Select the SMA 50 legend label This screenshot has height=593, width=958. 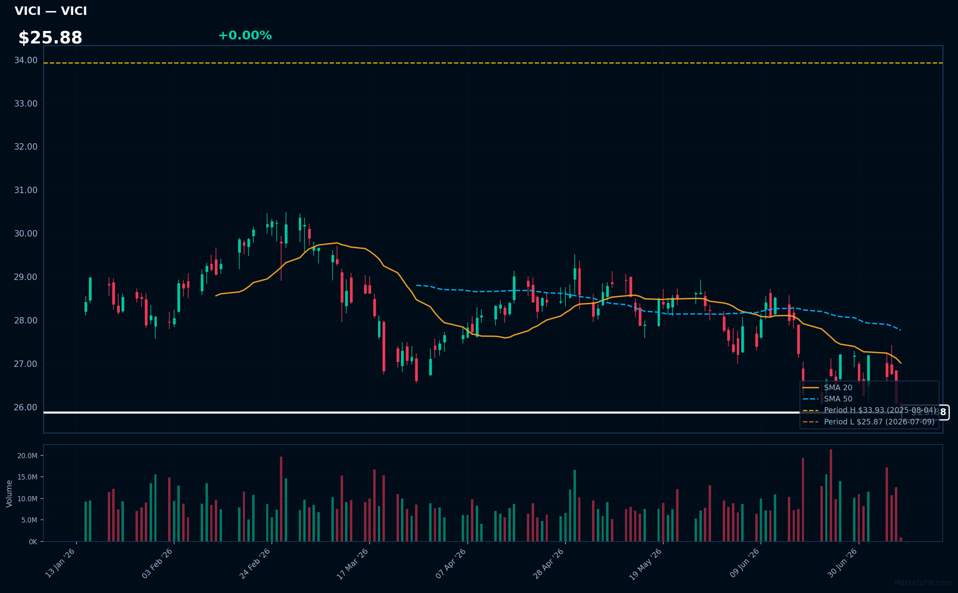click(x=838, y=399)
